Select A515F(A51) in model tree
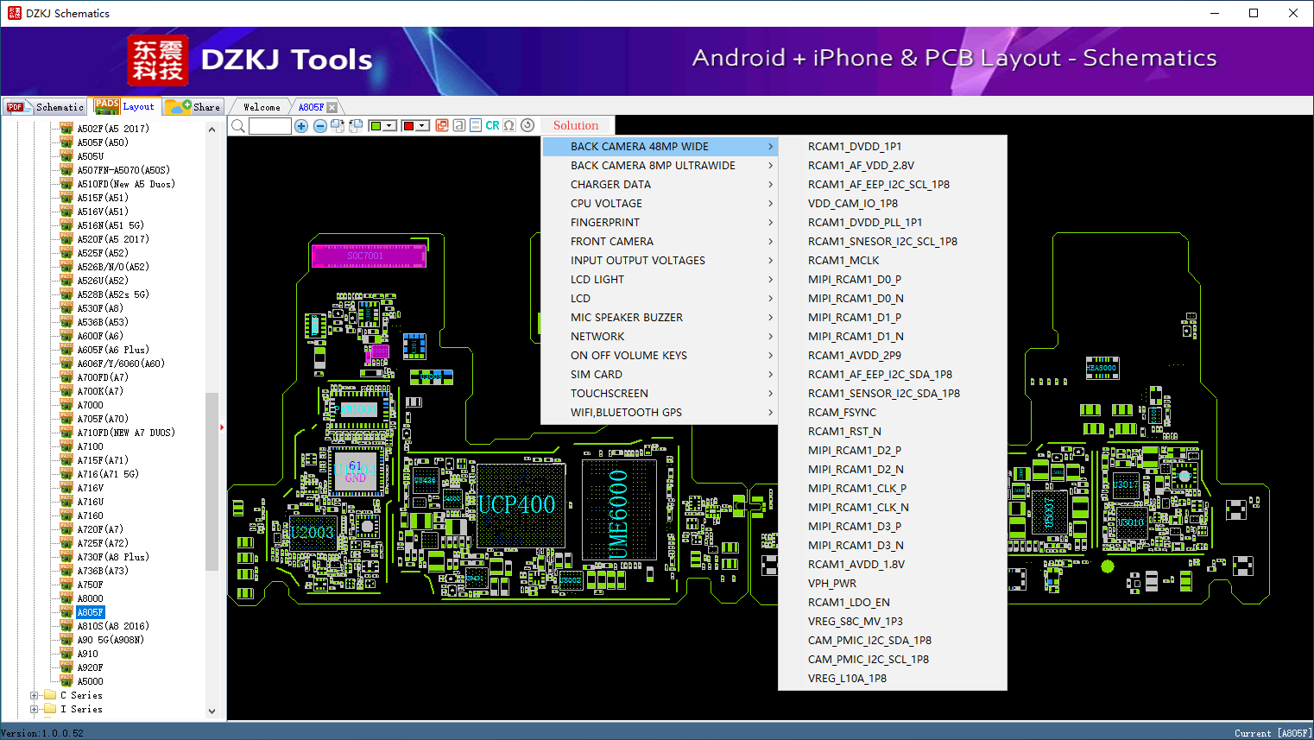 pyautogui.click(x=103, y=198)
